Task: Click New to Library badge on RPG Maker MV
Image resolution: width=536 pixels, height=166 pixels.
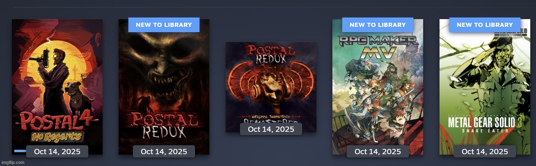Action: (x=378, y=25)
